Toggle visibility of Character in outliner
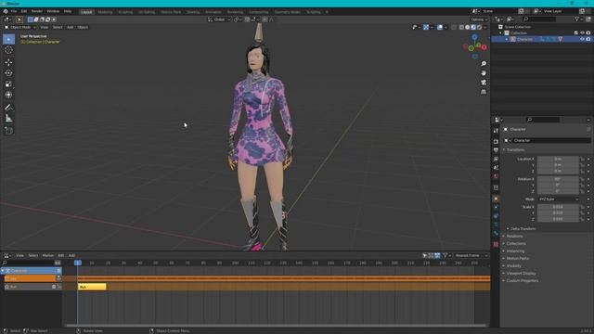Image resolution: width=594 pixels, height=334 pixels. (x=582, y=39)
